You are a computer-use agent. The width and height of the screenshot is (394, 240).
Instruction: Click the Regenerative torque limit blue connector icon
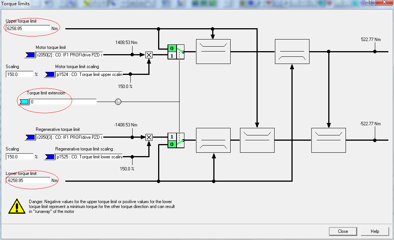(30, 137)
